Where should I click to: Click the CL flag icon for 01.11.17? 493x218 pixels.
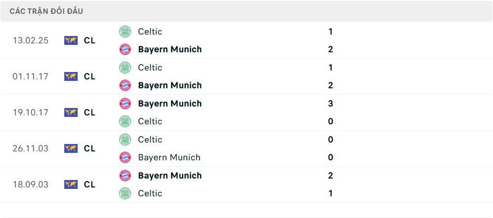coord(71,76)
